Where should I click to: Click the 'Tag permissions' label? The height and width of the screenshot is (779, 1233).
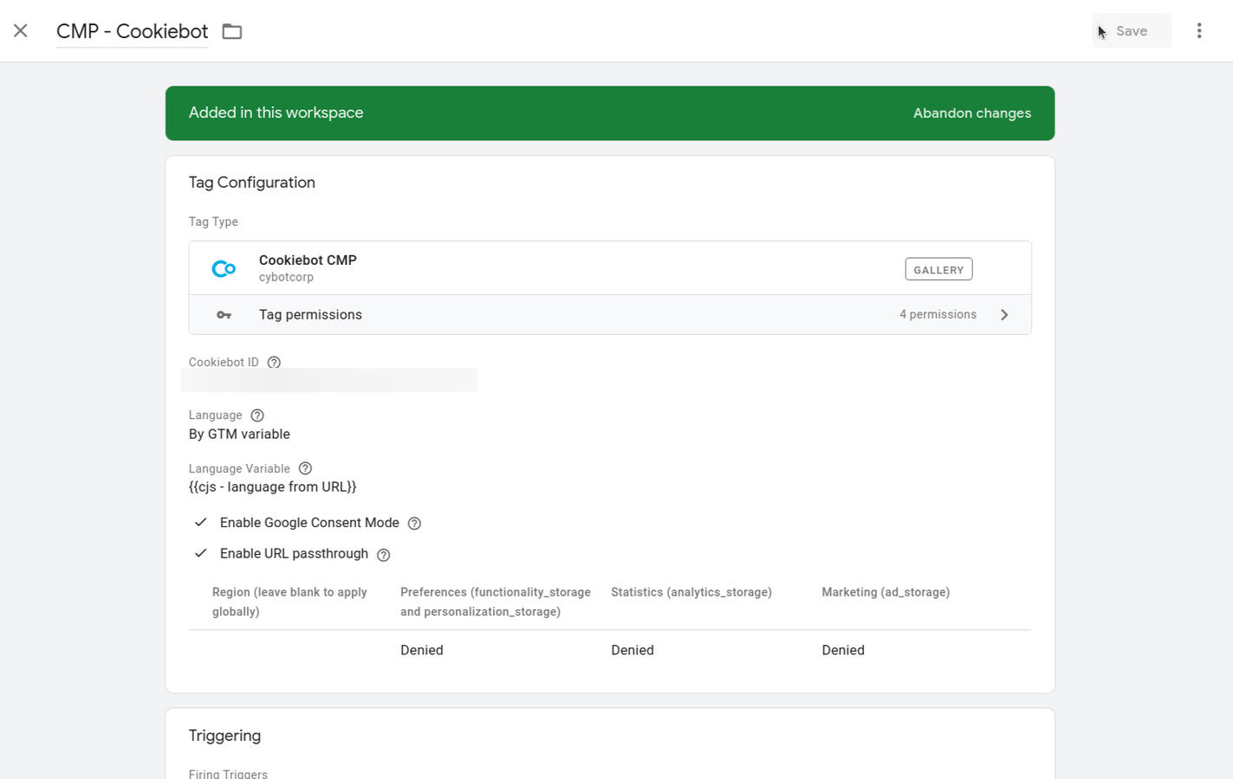click(310, 315)
